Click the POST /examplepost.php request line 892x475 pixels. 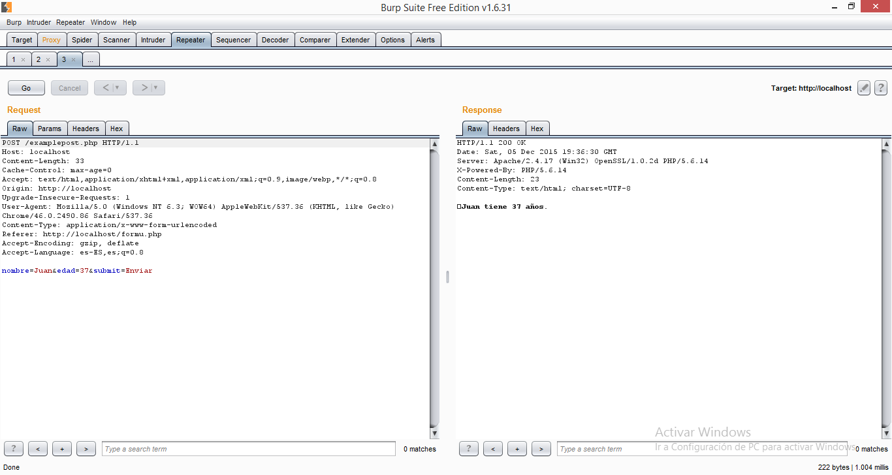coord(71,143)
